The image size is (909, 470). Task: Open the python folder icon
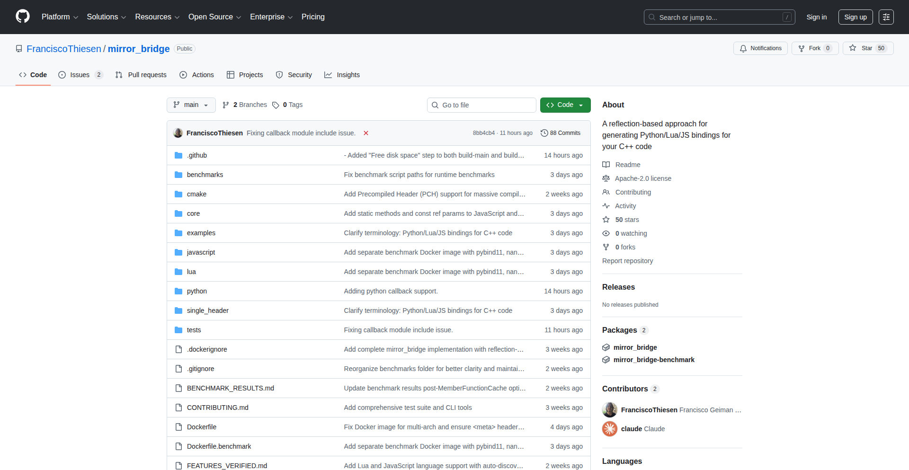[178, 291]
